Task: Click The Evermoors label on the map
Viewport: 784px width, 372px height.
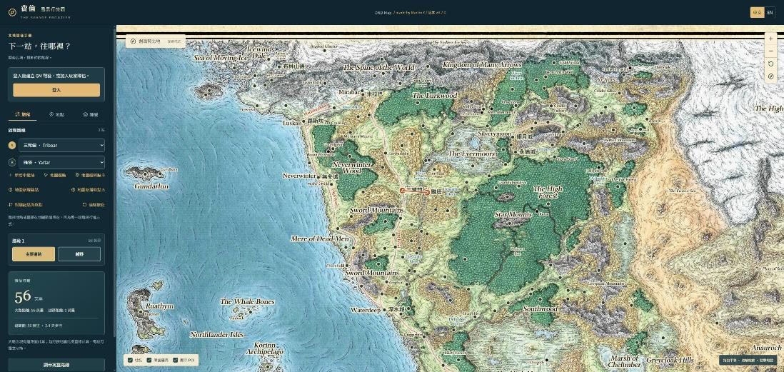Action: point(471,154)
